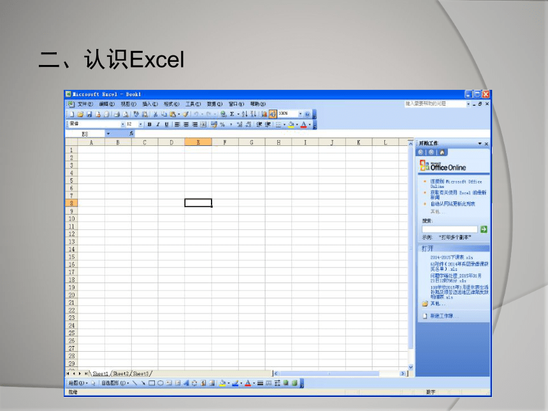Click the Currency Style icon
This screenshot has height=411, width=548.
213,124
